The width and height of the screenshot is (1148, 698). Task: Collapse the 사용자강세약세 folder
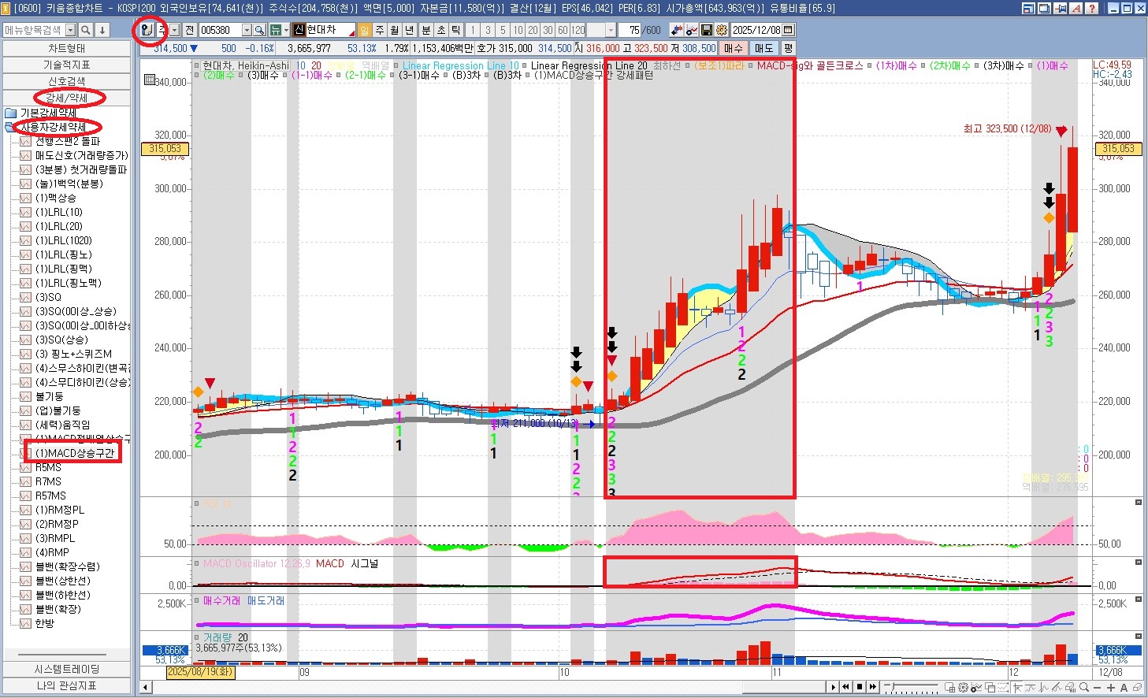(x=9, y=127)
